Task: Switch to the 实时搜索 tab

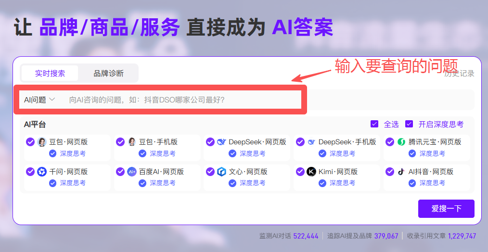Action: click(x=50, y=74)
